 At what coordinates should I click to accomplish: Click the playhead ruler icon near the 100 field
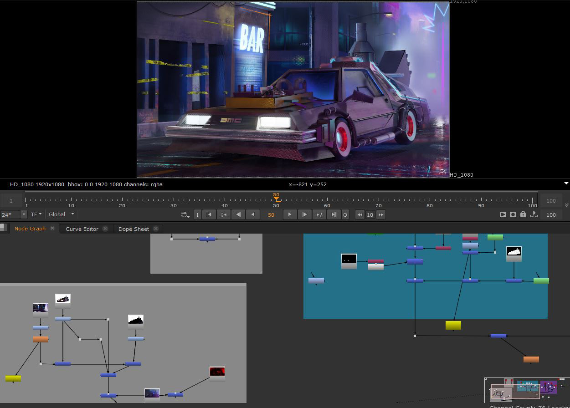pyautogui.click(x=534, y=214)
